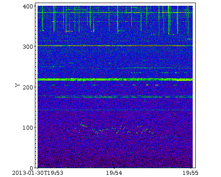Click the 400 label on Y axis
This screenshot has width=221, height=177.
click(x=28, y=6)
